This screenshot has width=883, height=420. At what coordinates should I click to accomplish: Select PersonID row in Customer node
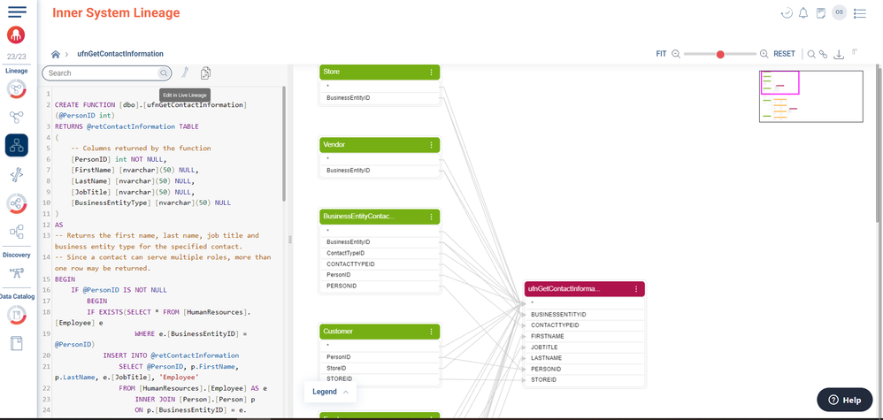pos(380,357)
